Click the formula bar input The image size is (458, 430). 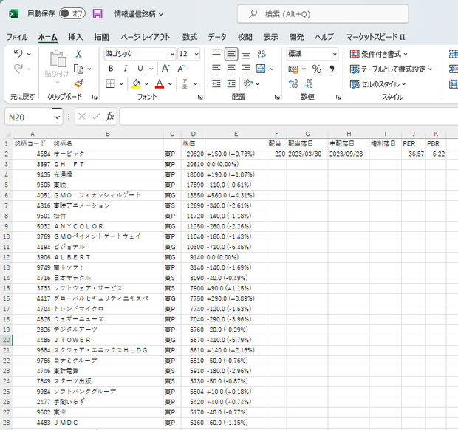click(289, 116)
